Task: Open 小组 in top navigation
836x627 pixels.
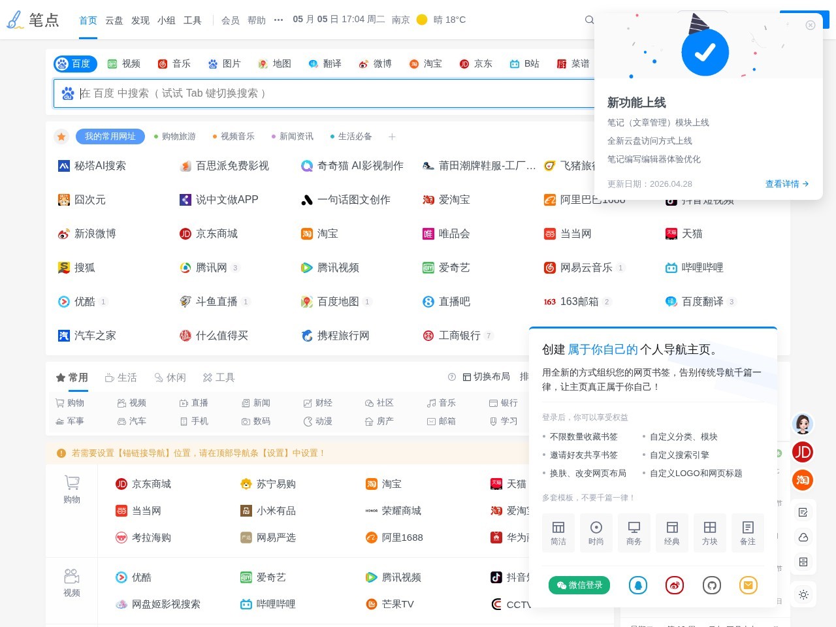Action: (167, 20)
